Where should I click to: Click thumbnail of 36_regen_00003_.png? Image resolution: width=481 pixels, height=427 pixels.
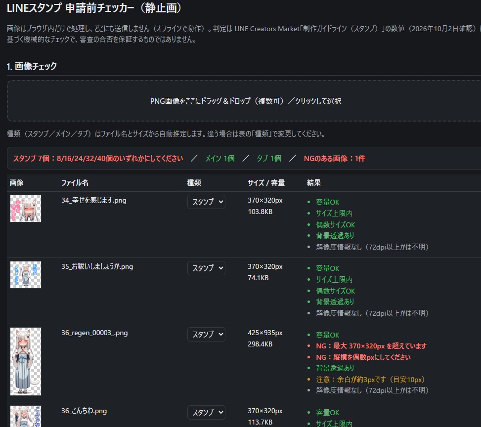tap(26, 361)
